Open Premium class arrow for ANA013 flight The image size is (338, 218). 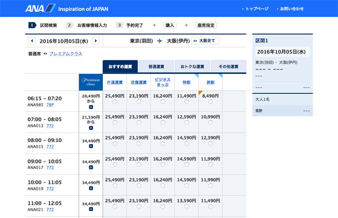coord(91,128)
